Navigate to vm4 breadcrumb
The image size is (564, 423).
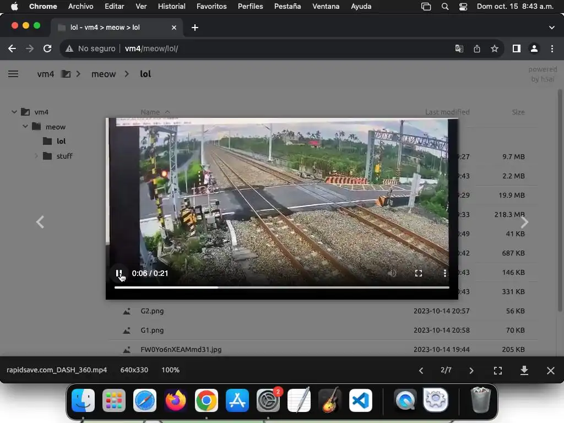[46, 74]
